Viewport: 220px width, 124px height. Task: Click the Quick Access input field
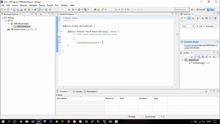point(181,10)
